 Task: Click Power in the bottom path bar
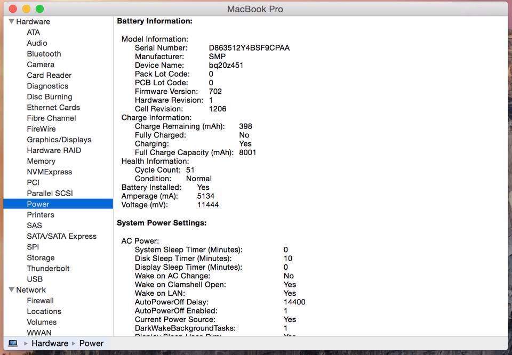(91, 343)
